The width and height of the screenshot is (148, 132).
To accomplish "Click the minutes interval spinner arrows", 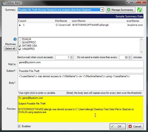I will coord(130,57).
